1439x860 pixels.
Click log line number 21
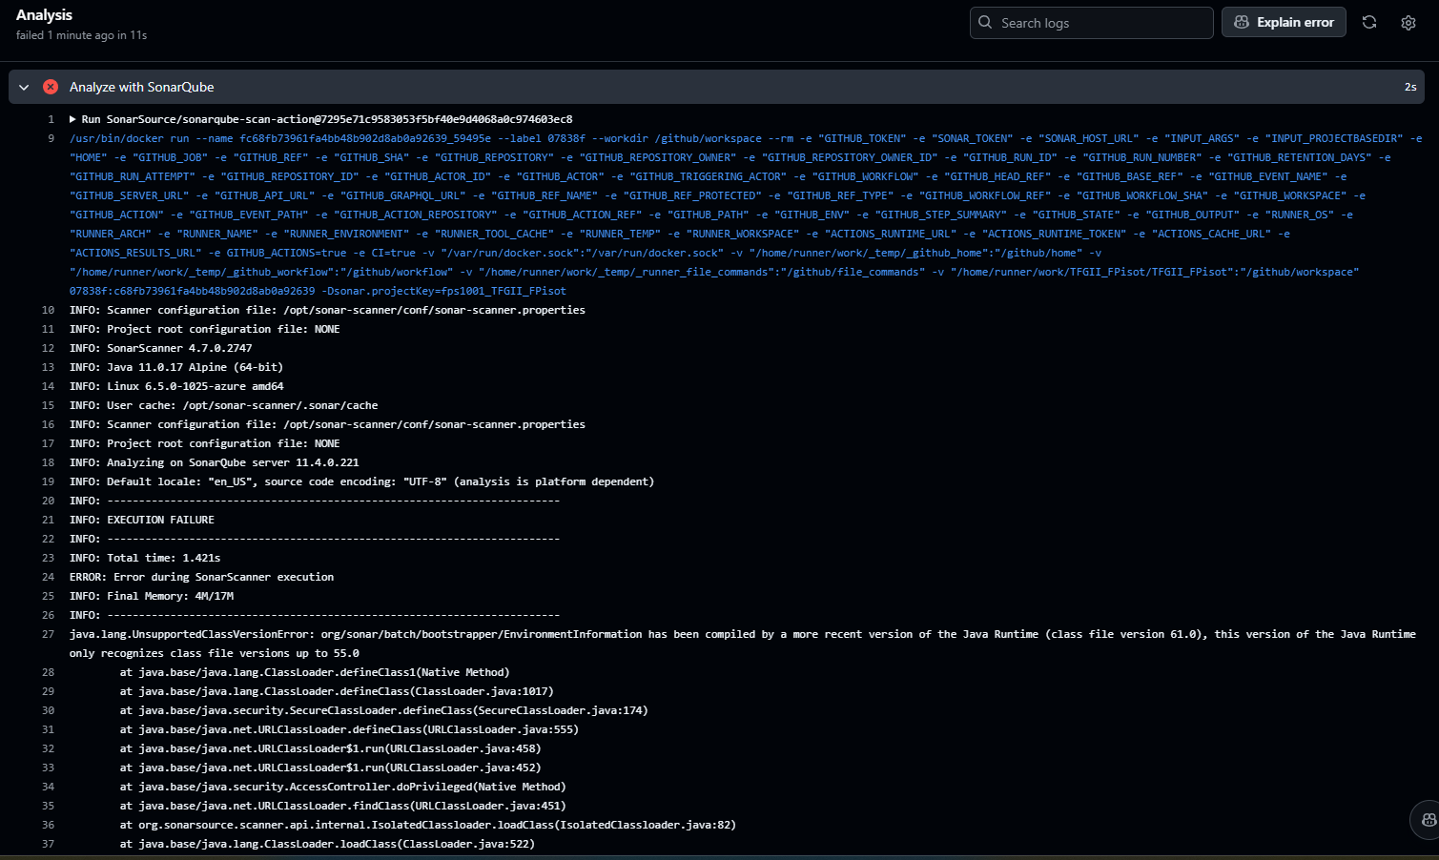tap(48, 520)
